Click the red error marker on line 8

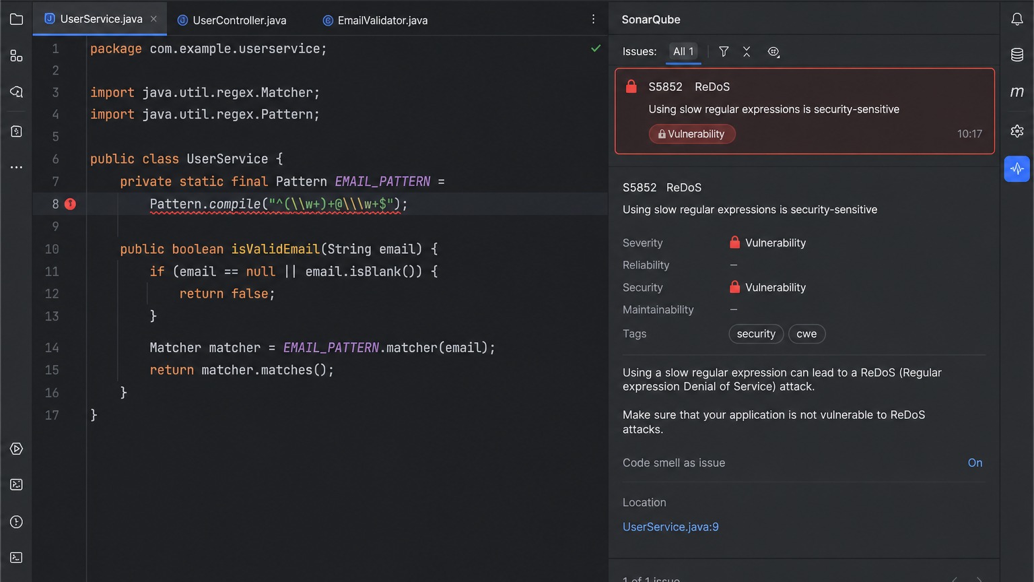coord(70,204)
